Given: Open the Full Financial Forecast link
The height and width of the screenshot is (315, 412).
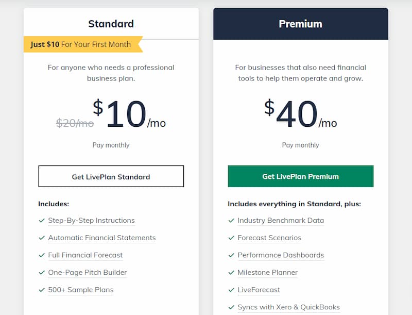Looking at the screenshot, I should tap(85, 255).
